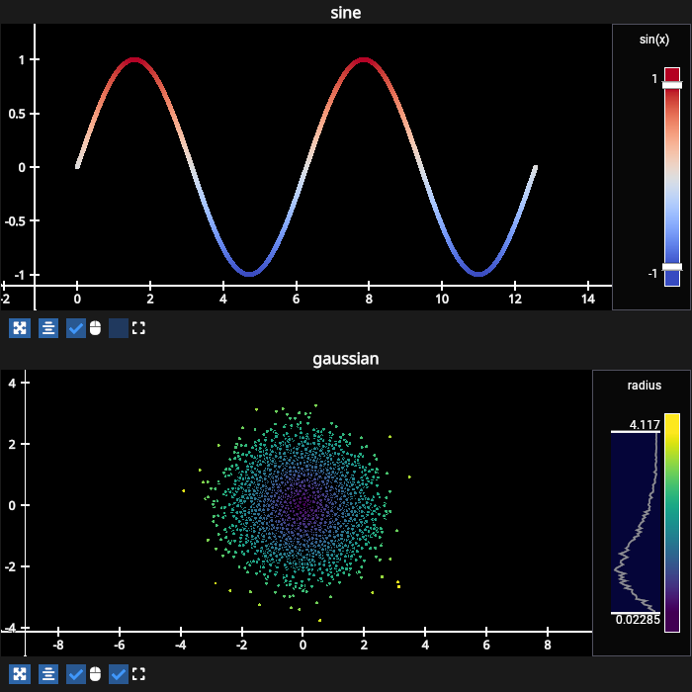Click the first red peak of the sine curve
The image size is (692, 692).
pyautogui.click(x=134, y=60)
